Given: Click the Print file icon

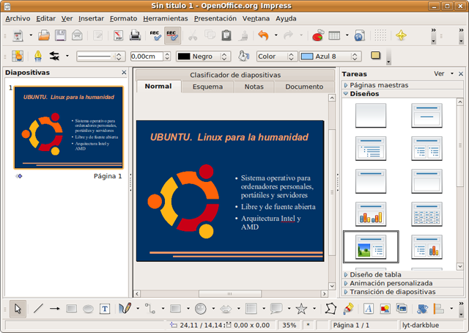Looking at the screenshot, I should [x=136, y=35].
